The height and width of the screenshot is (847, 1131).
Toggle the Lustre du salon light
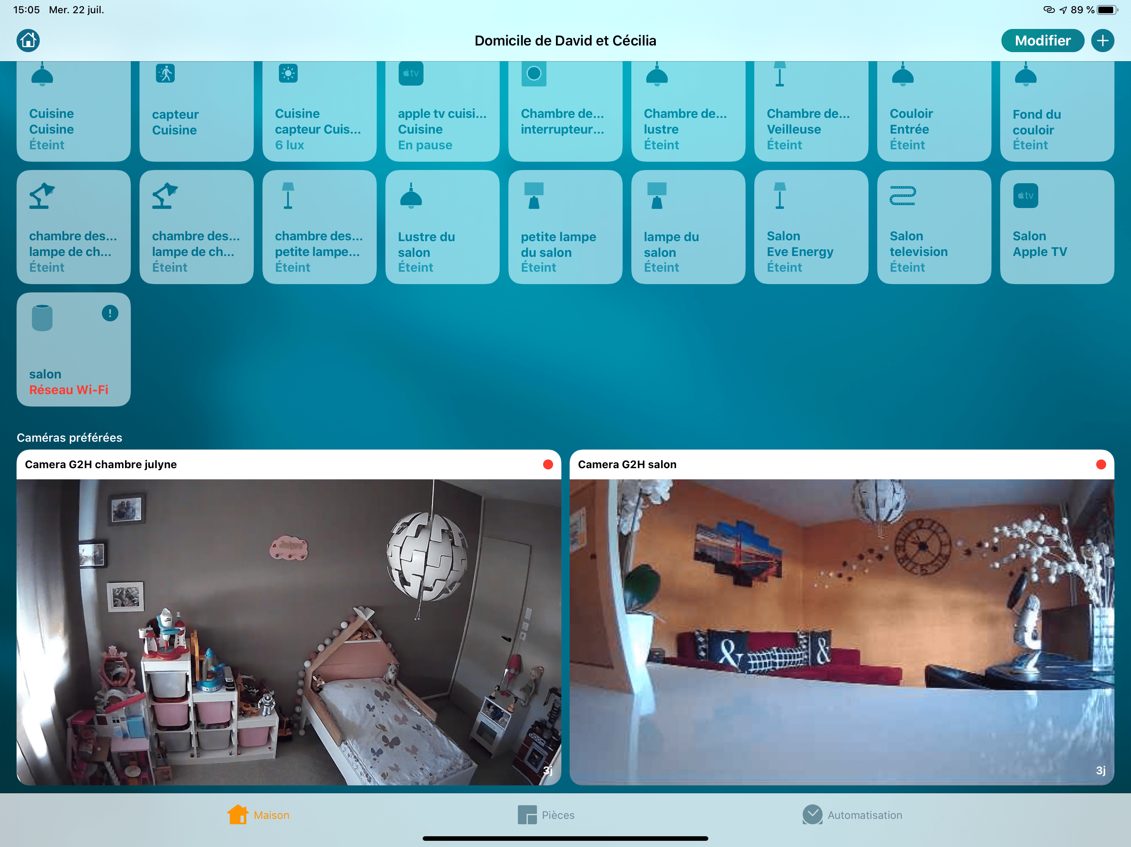click(442, 227)
